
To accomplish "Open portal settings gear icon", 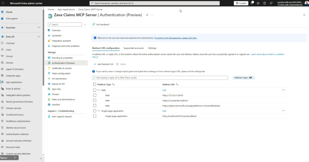I will (258, 3).
